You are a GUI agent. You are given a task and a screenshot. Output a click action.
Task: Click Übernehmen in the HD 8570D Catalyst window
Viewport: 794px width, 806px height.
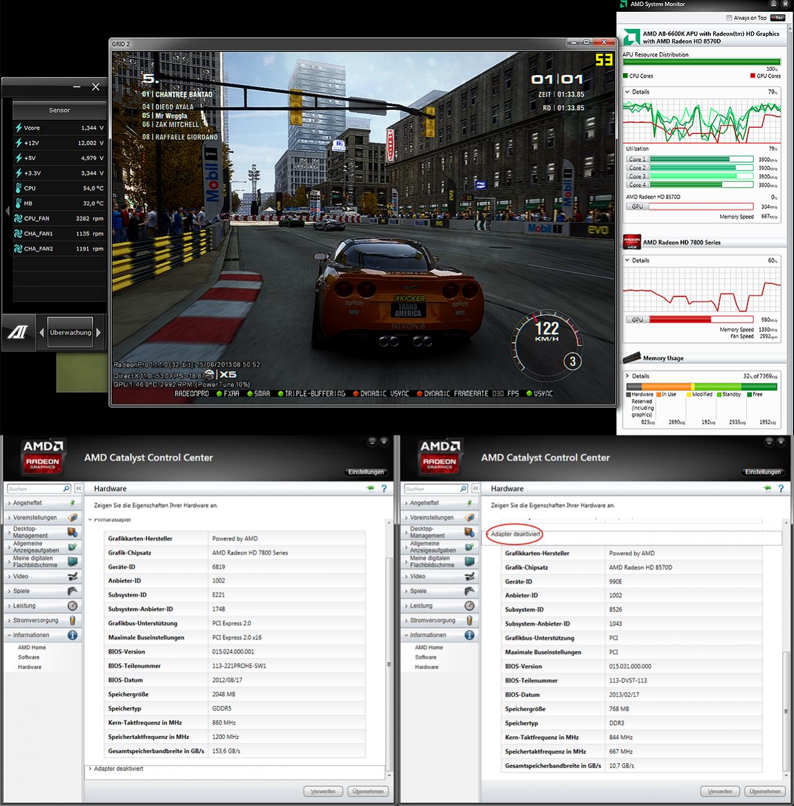pyautogui.click(x=765, y=791)
